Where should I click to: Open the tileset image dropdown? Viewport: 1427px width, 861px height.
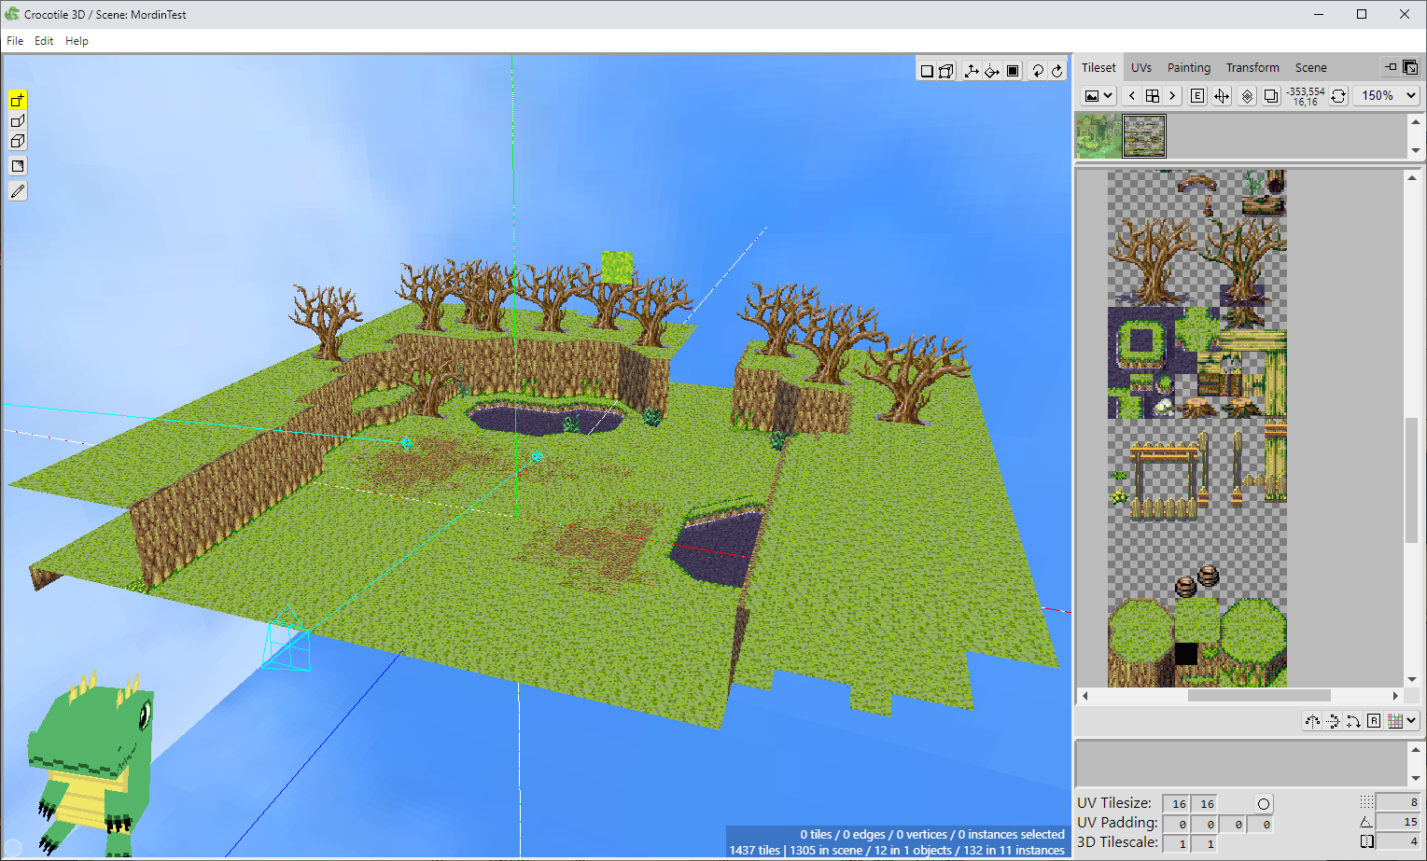click(x=1098, y=96)
